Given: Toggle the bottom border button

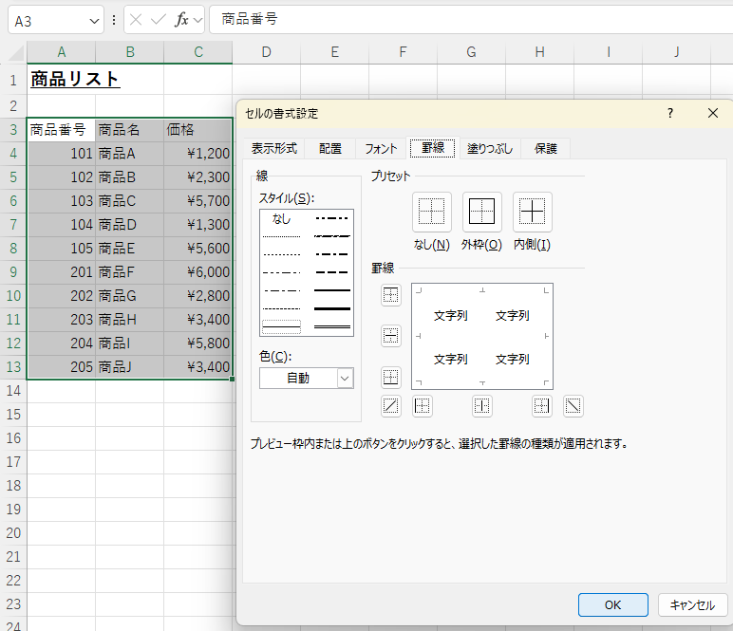Looking at the screenshot, I should (391, 378).
